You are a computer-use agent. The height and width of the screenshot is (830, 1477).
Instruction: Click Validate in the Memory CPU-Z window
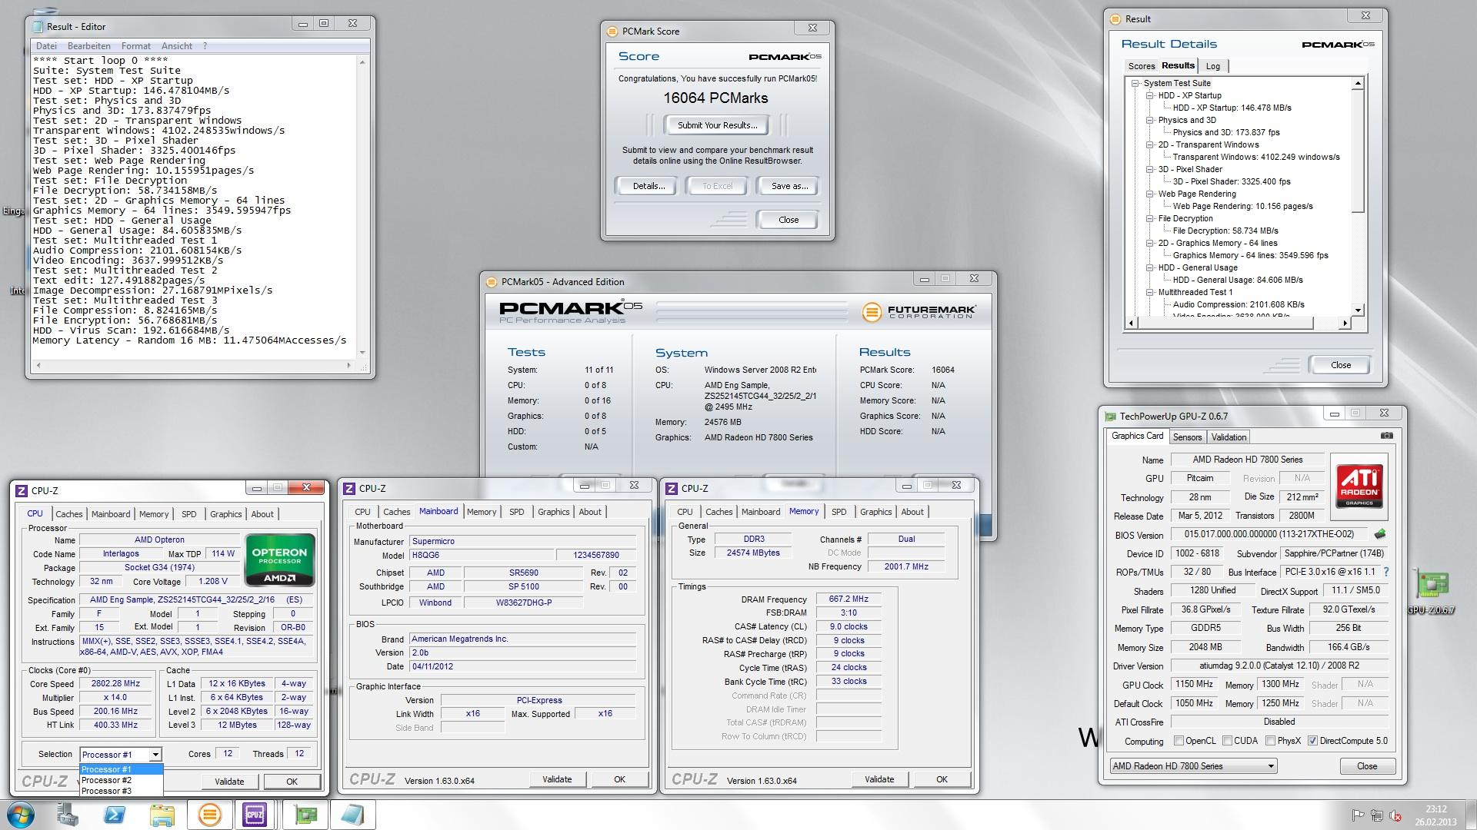[x=879, y=779]
